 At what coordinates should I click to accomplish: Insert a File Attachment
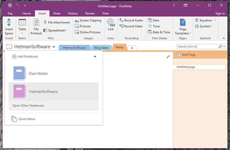57,23
